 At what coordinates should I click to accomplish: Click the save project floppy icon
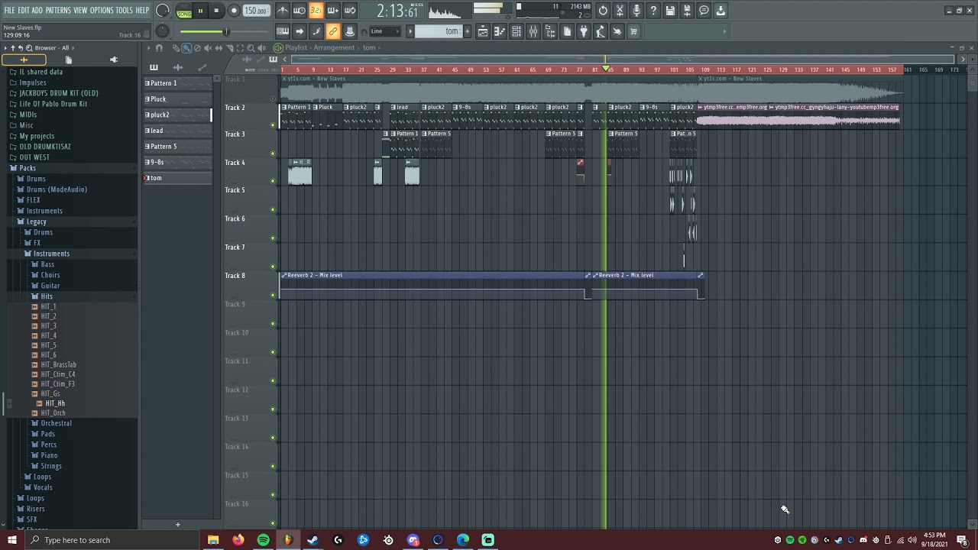pos(670,11)
